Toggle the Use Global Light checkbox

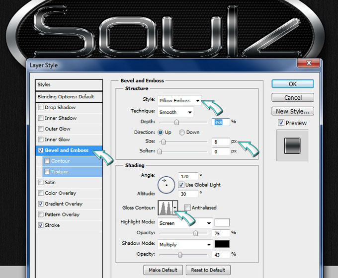click(182, 185)
